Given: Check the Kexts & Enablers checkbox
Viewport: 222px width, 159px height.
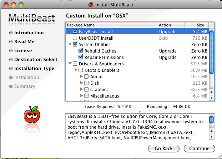Looking at the screenshot, I should (81, 70).
